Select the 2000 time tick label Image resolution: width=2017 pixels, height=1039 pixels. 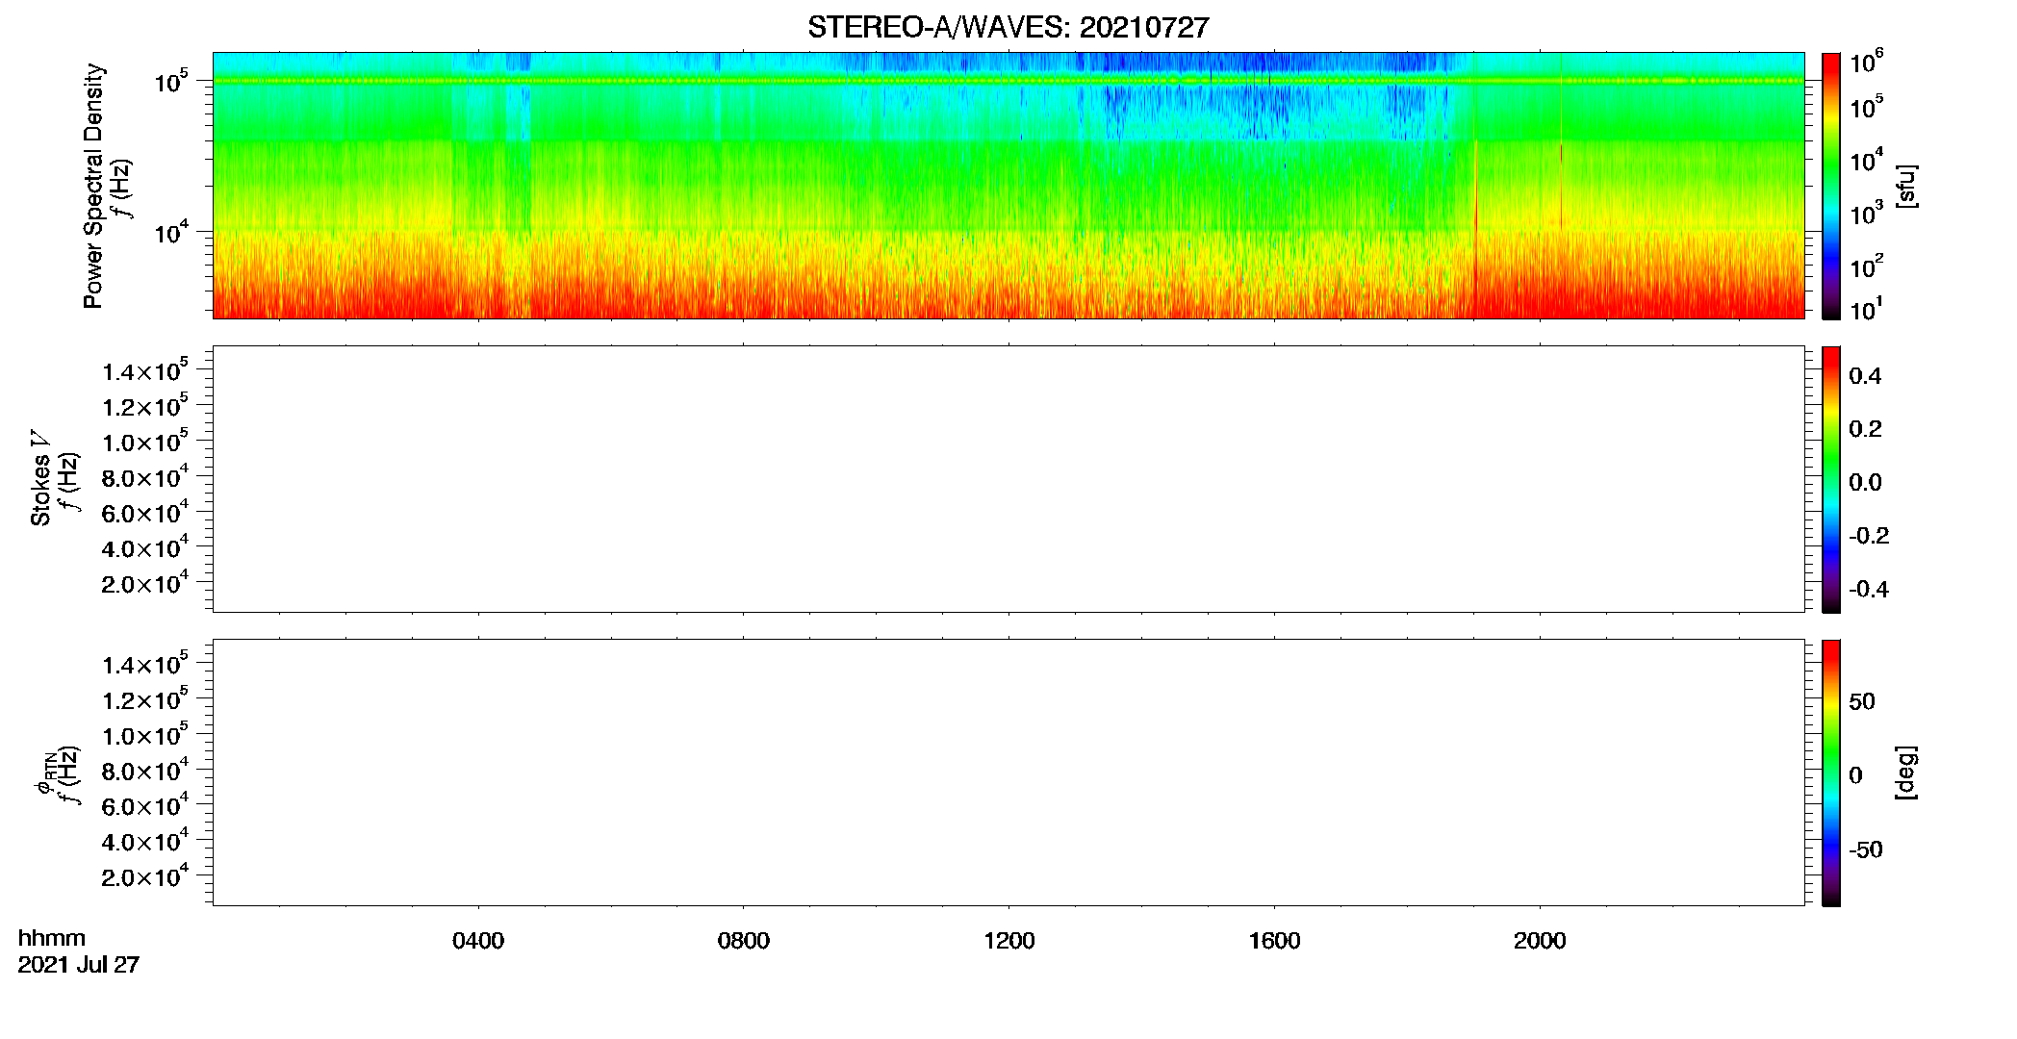1540,941
